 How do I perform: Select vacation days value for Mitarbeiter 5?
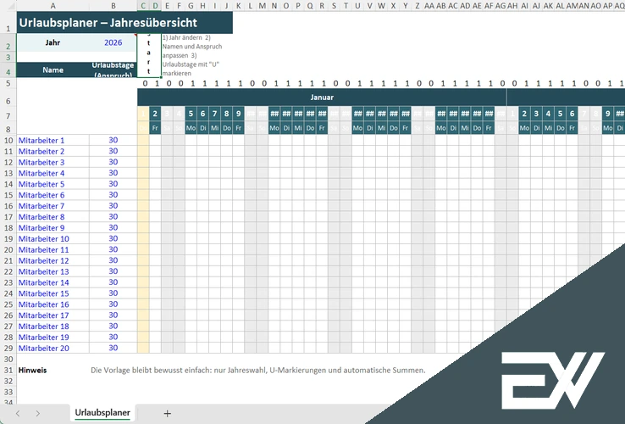point(113,184)
